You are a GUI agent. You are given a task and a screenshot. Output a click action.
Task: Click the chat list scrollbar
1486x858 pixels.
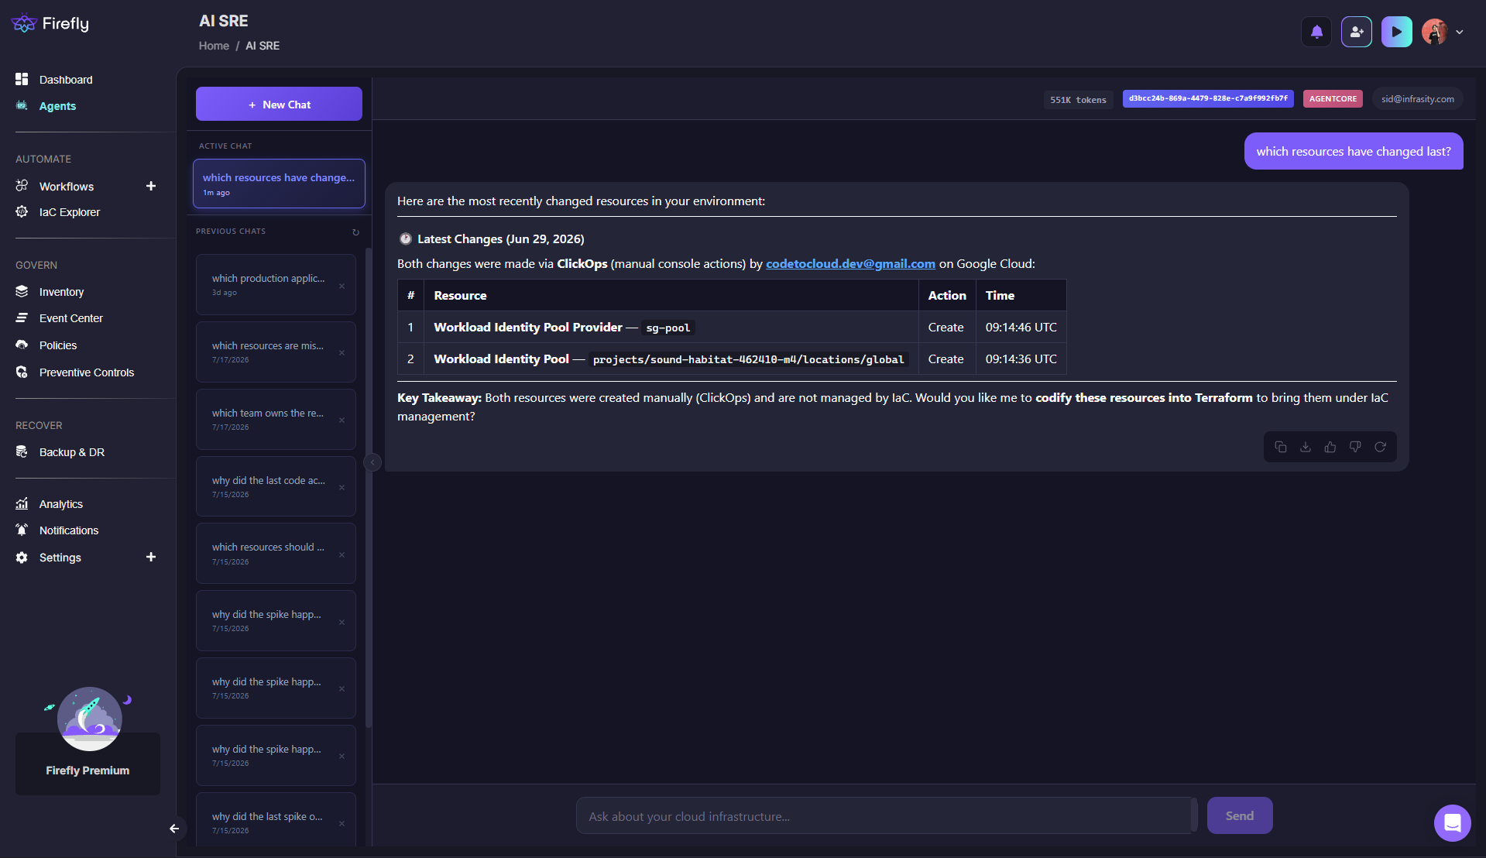click(368, 488)
